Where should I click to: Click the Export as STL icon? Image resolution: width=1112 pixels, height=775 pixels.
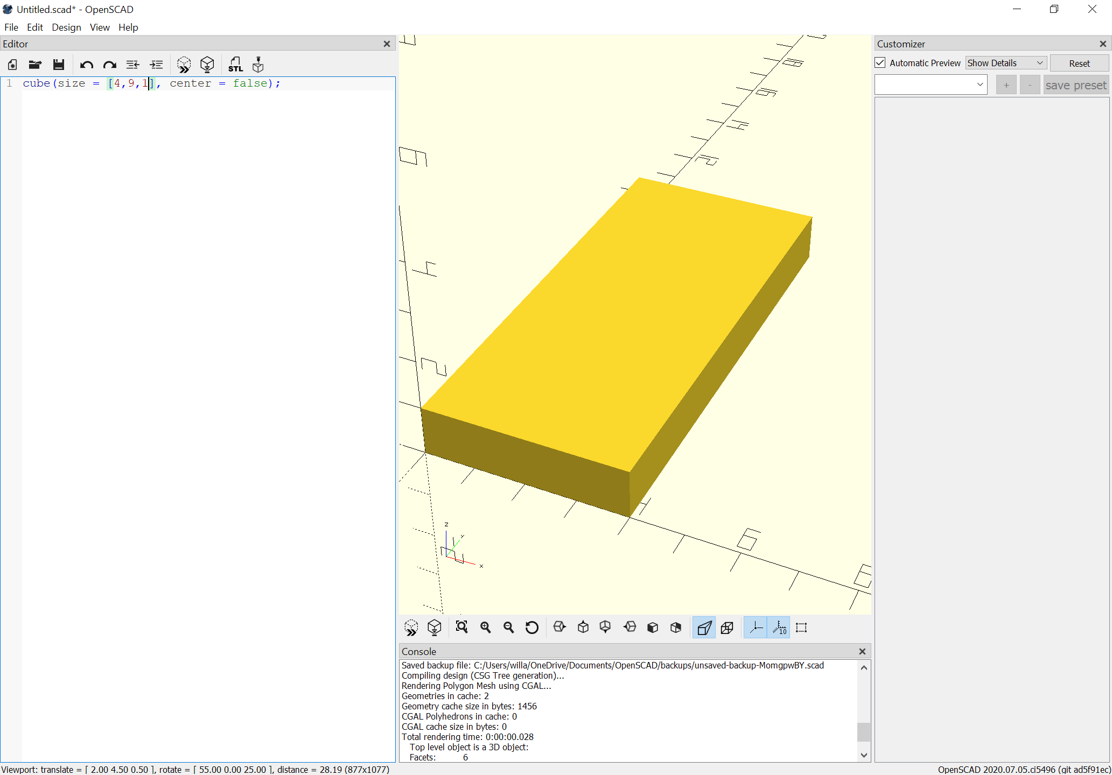click(x=235, y=65)
